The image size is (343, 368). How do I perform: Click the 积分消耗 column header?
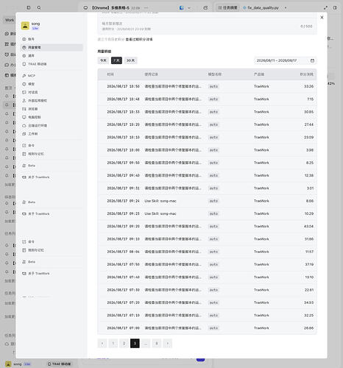click(307, 74)
